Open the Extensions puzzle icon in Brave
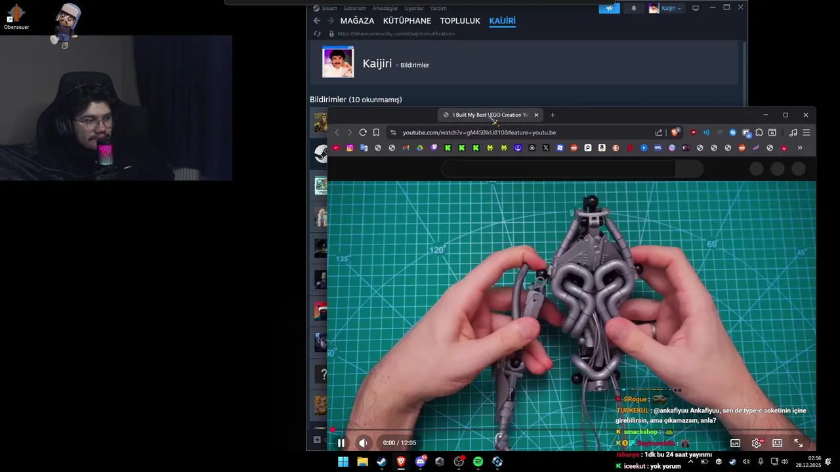The image size is (840, 472). (759, 132)
